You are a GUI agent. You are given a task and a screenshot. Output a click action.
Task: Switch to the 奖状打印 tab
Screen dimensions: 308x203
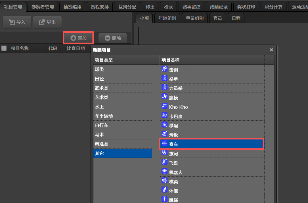tap(246, 7)
